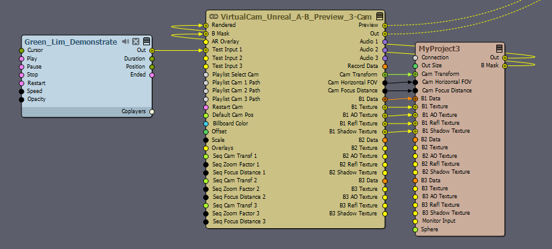552x249 pixels.
Task: Click the Ended output pin
Action: point(152,75)
